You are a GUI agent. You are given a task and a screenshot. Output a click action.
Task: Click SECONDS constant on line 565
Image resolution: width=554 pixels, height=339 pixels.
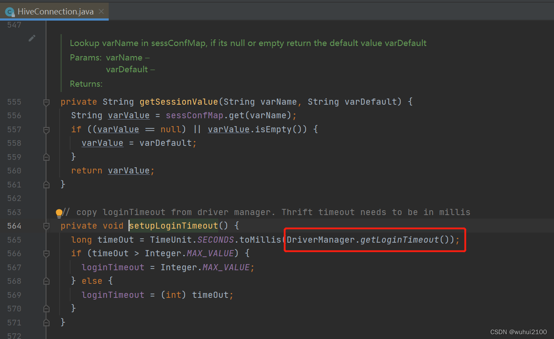pyautogui.click(x=215, y=240)
